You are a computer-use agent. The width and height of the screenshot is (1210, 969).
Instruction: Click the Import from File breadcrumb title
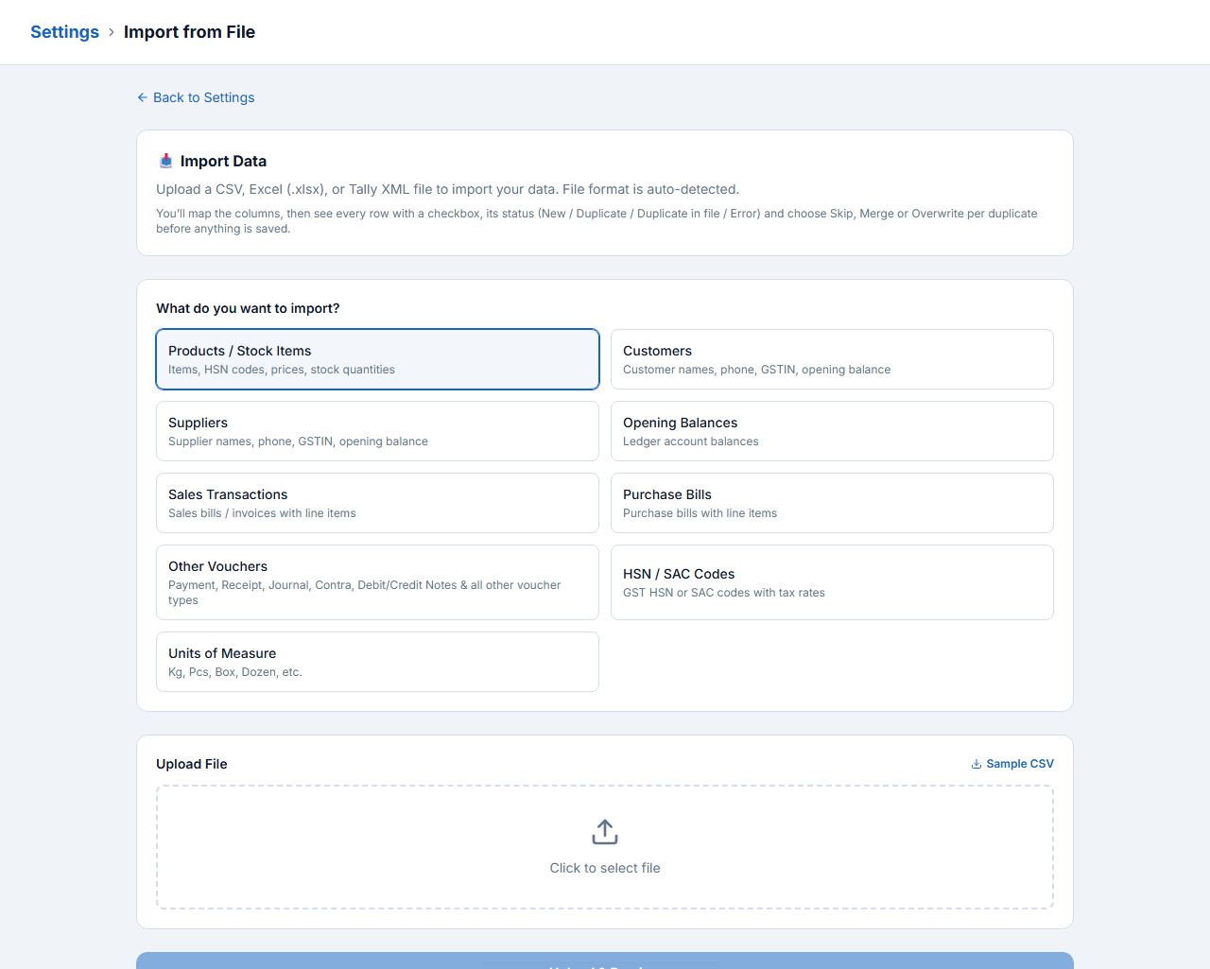[189, 32]
